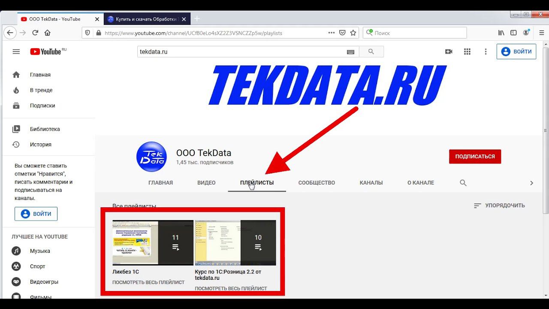Switch to the О КАНАЛЕ tab
The width and height of the screenshot is (549, 309).
point(421,182)
